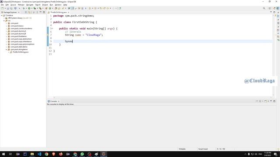The width and height of the screenshot is (280, 157).
Task: Open the Navigate menu
Action: (x=30, y=5)
